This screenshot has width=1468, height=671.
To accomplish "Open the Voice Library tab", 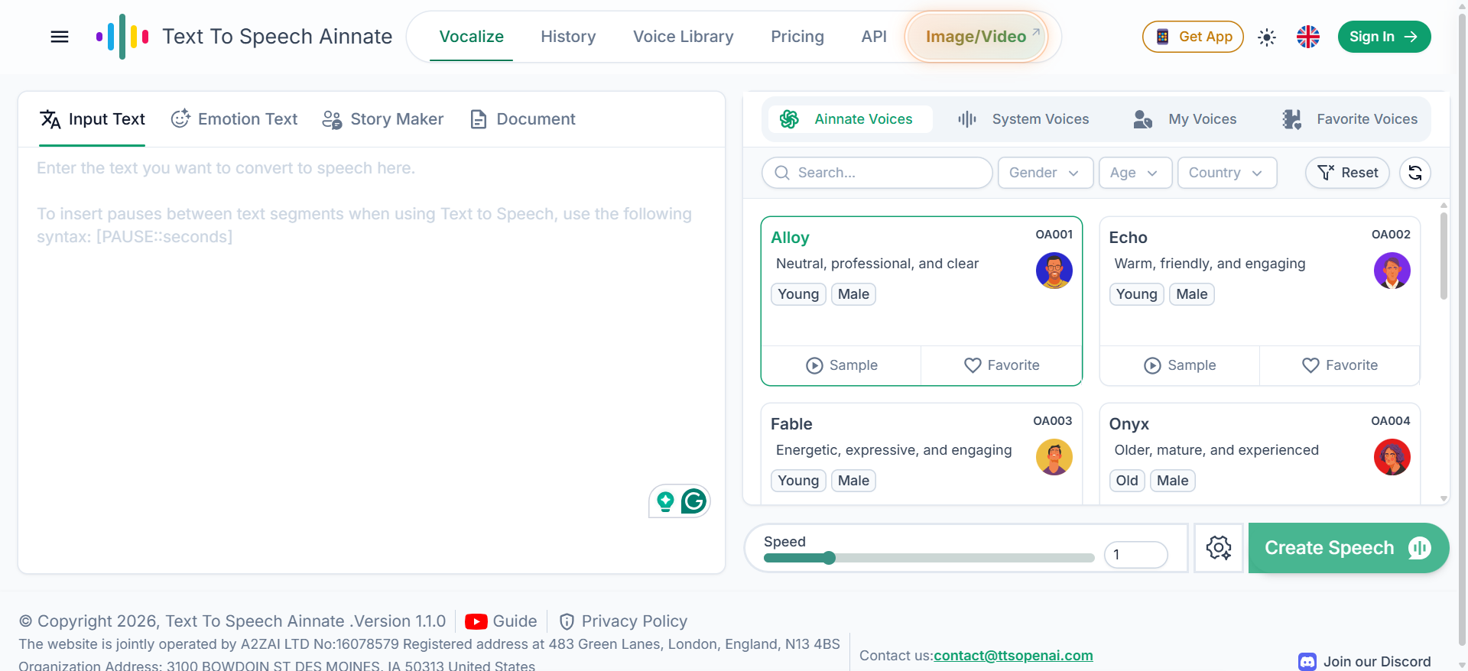I will coord(683,37).
